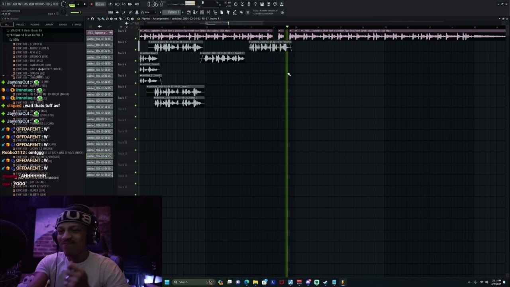This screenshot has width=510, height=287.
Task: Select sample [NW] 808 - ABDUCT (SSOR.T)
Action: pos(32,48)
